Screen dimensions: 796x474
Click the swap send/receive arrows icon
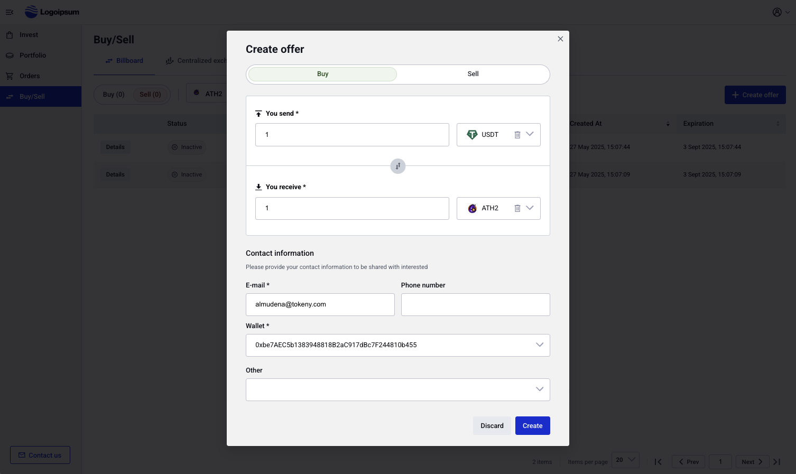397,166
